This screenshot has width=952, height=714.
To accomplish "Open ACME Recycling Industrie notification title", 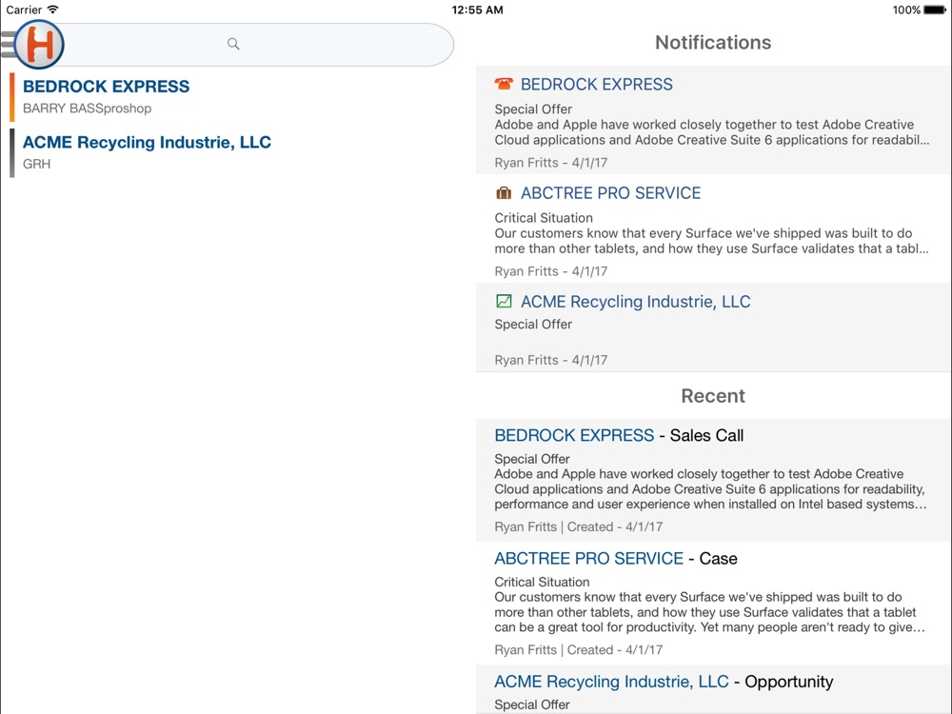I will coord(636,302).
